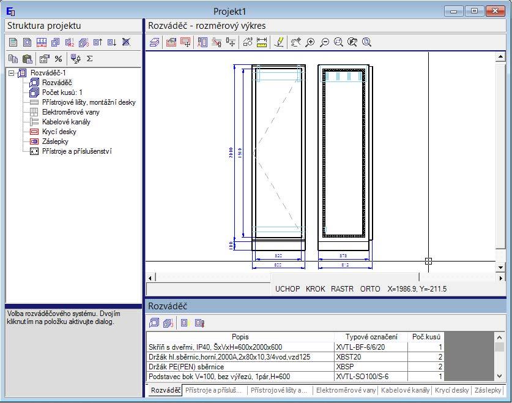Click the app icon in the title bar
Image resolution: width=512 pixels, height=403 pixels.
pos(11,12)
